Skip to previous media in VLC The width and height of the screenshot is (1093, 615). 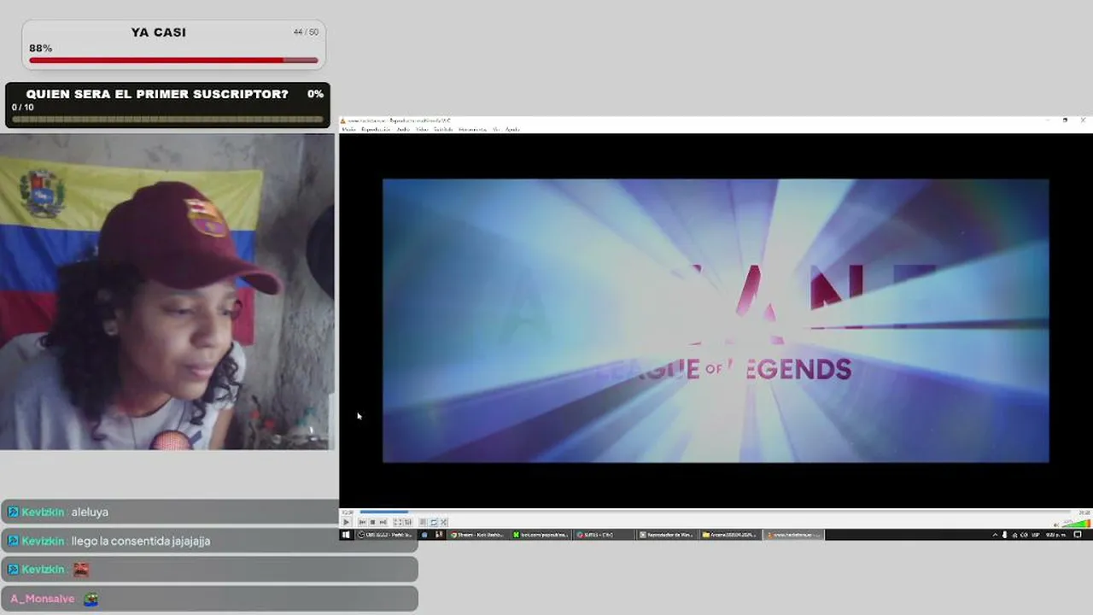(x=363, y=522)
